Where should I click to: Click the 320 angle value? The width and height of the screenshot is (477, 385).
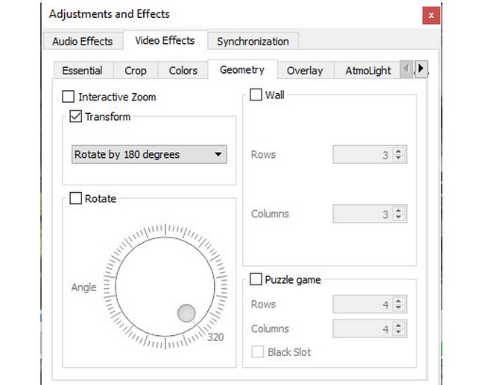(x=215, y=337)
